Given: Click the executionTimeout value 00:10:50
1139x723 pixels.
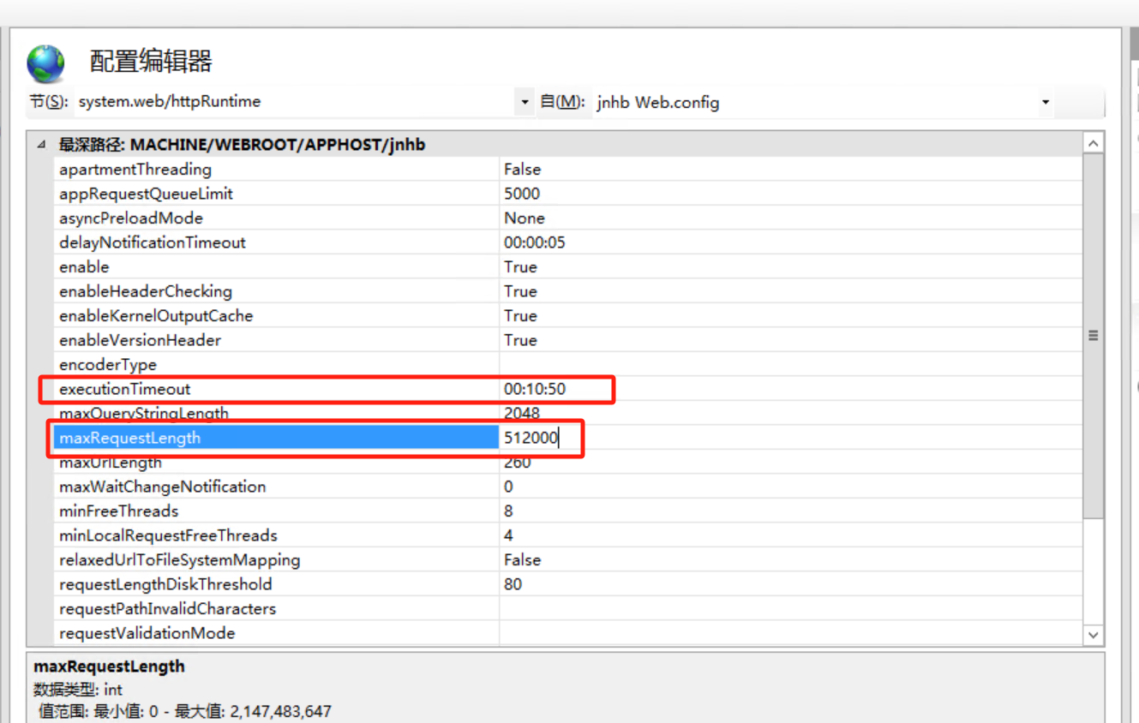Looking at the screenshot, I should [x=535, y=389].
